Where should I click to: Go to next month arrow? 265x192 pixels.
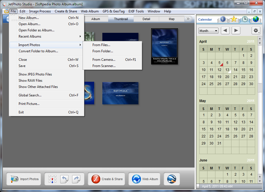pos(236,31)
